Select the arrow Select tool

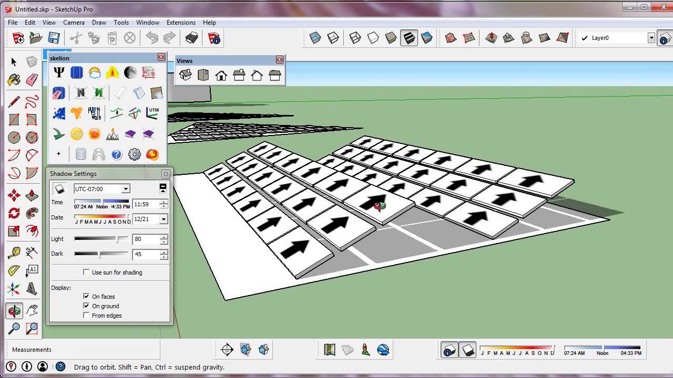pos(14,62)
